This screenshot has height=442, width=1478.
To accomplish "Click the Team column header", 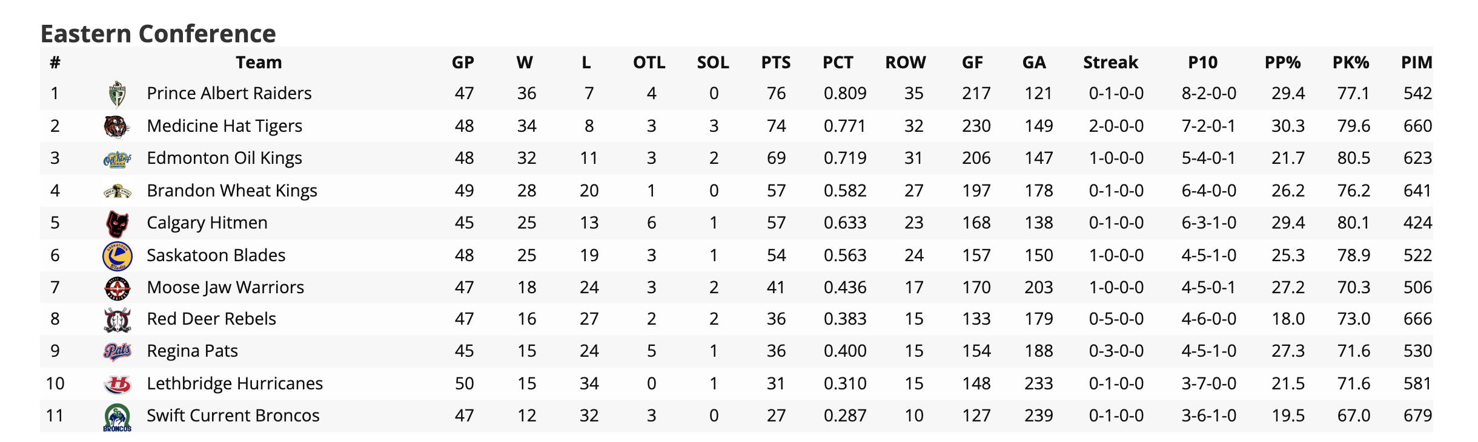I will coord(259,63).
